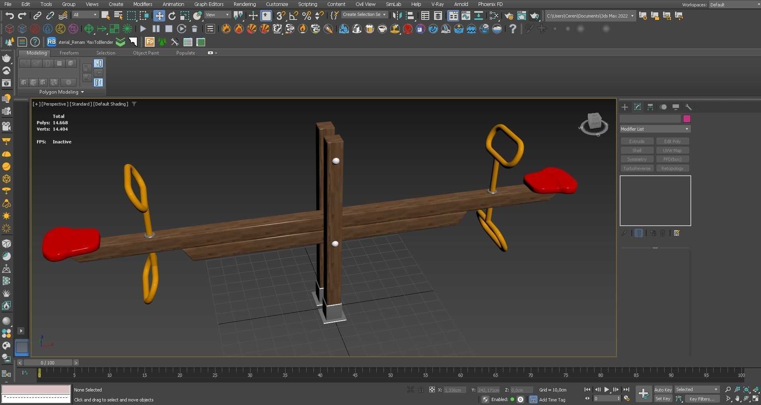This screenshot has width=761, height=405.
Task: Click the Undo arrow icon
Action: [10, 16]
